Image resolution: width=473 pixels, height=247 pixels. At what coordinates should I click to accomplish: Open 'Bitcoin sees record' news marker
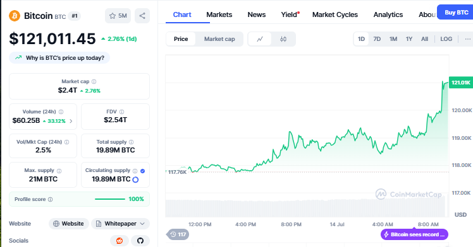pyautogui.click(x=414, y=234)
